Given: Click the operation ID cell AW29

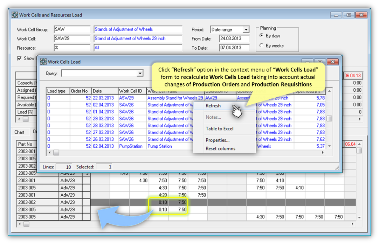Looking at the screenshot, I should 220,98.
